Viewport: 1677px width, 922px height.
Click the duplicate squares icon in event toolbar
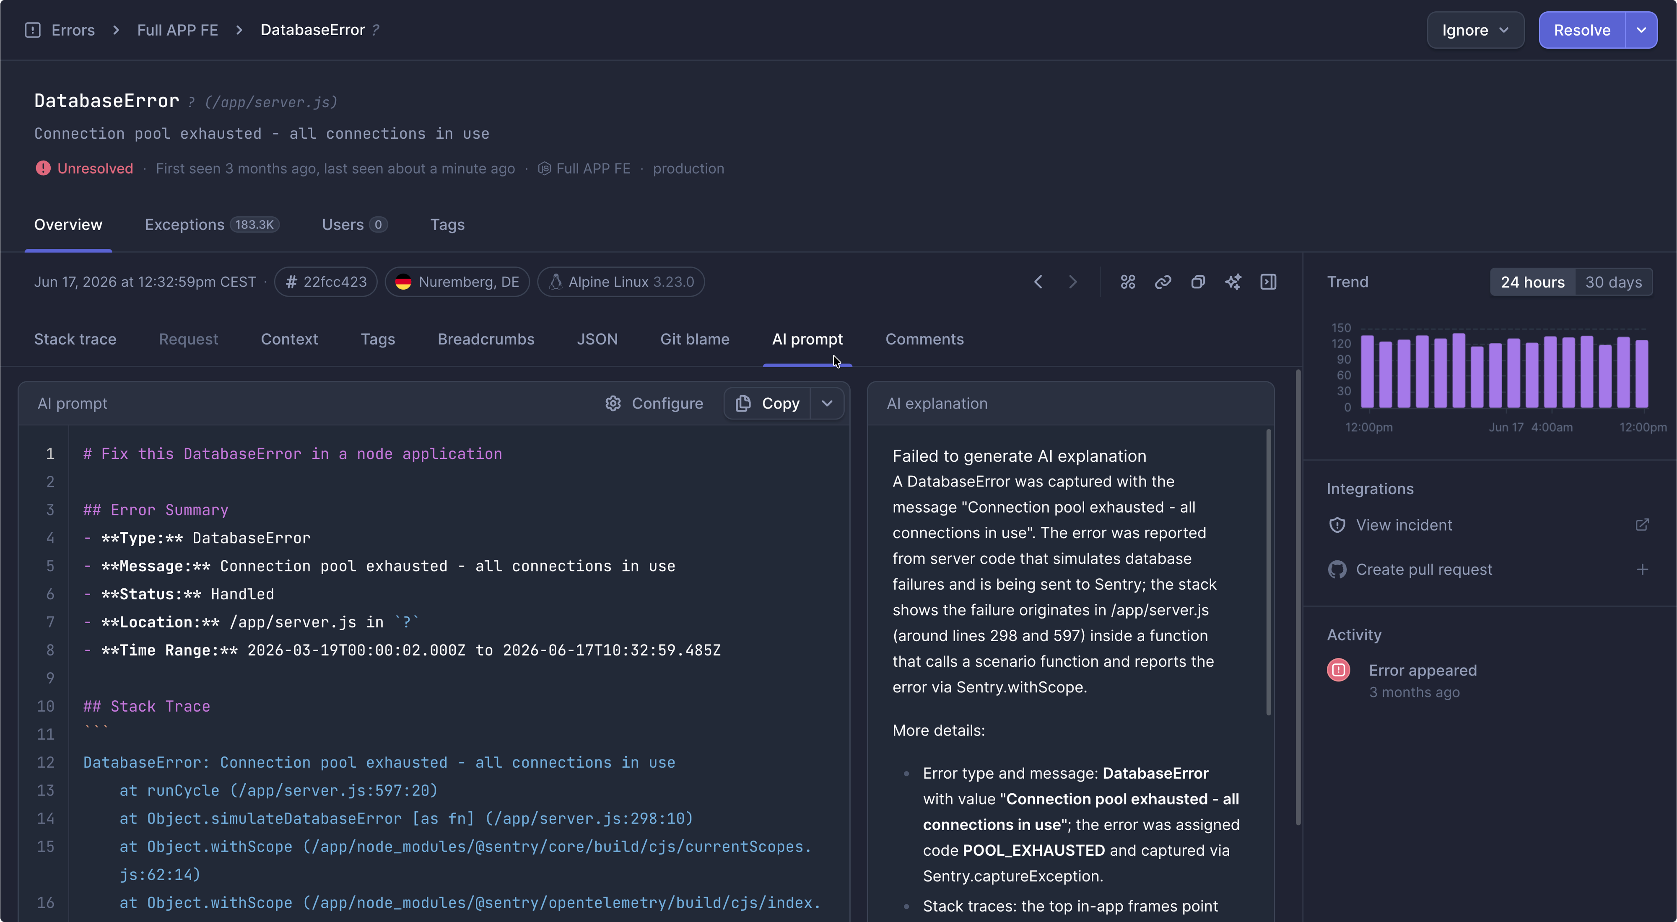tap(1198, 282)
